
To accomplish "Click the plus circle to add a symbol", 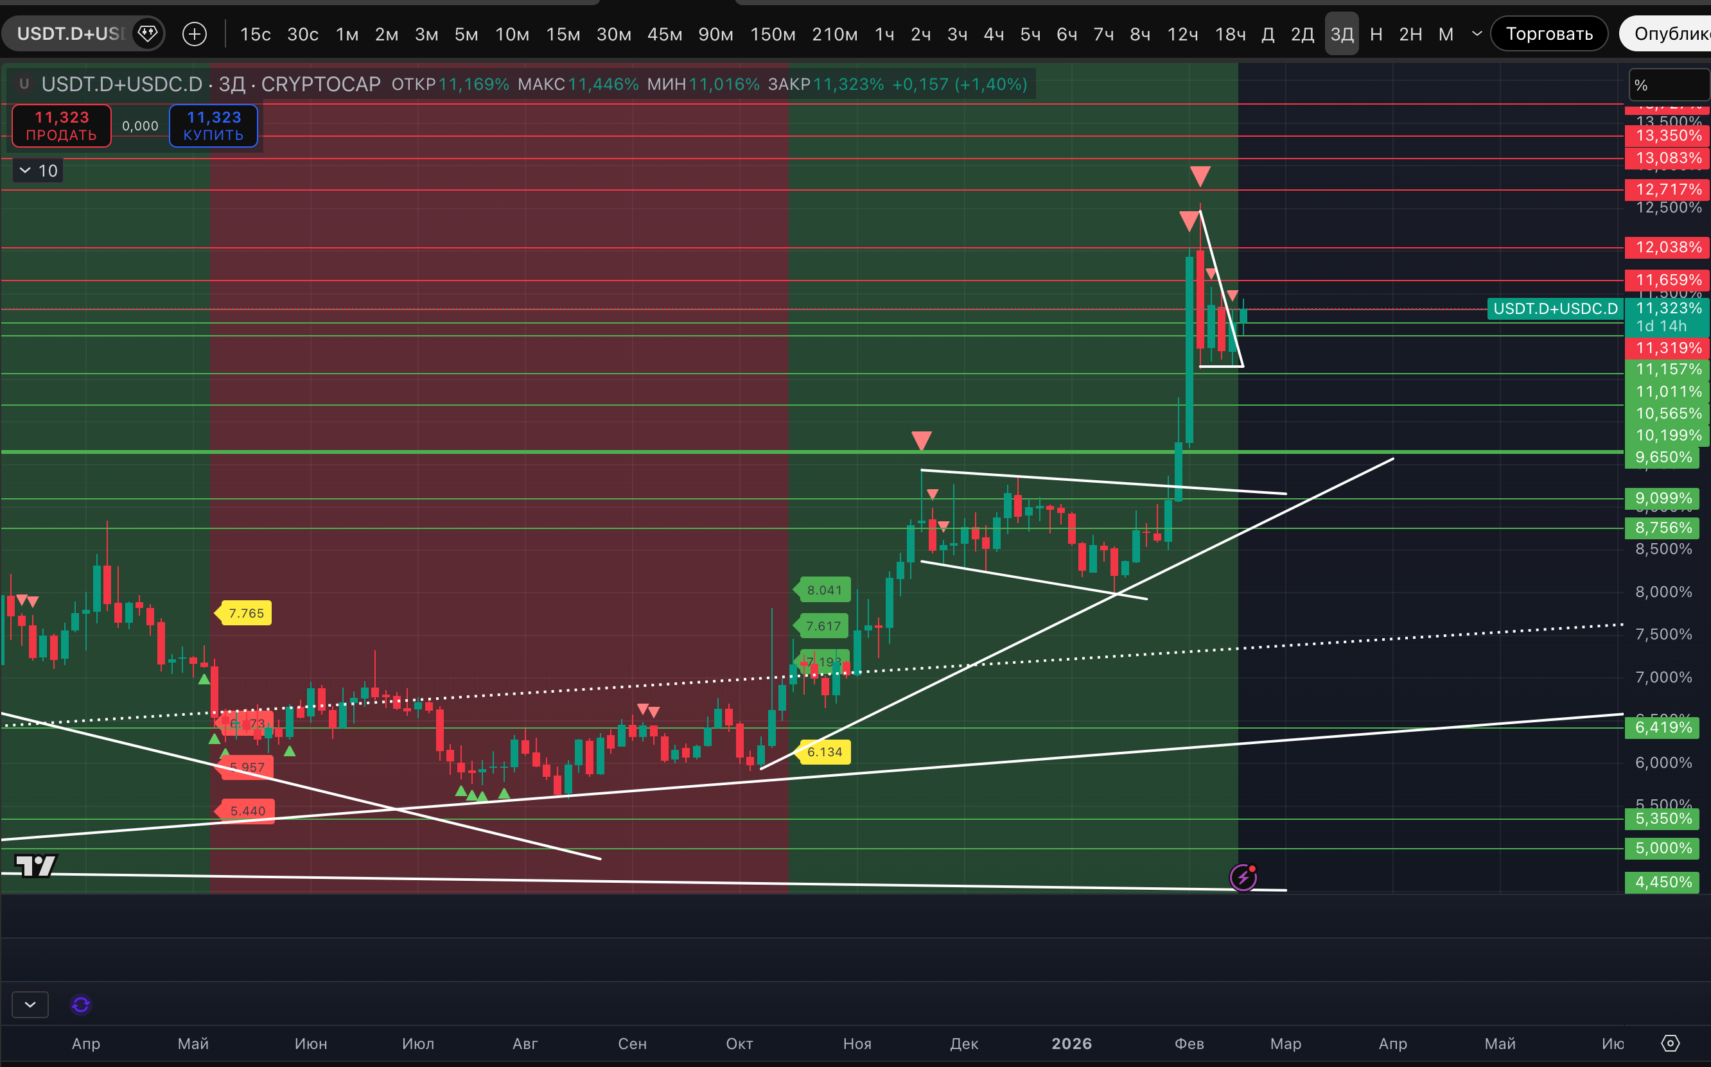I will point(194,34).
